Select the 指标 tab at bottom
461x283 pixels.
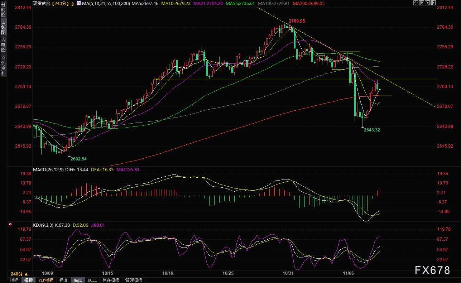[14, 280]
